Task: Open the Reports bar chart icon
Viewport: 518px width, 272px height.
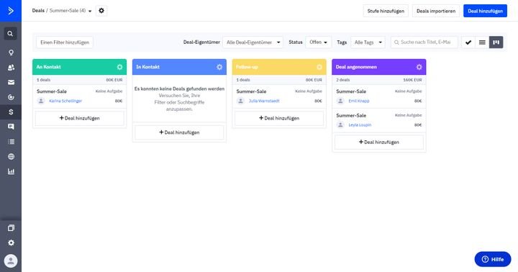Action: tap(11, 171)
